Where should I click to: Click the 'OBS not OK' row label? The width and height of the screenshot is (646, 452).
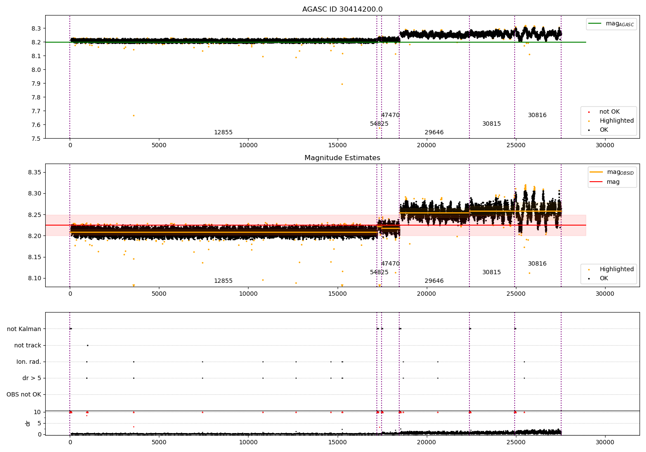(24, 395)
